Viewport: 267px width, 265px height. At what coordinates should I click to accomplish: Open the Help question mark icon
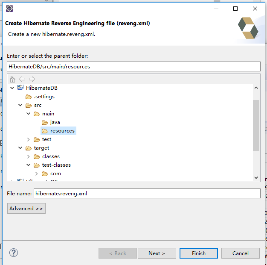[x=14, y=253]
